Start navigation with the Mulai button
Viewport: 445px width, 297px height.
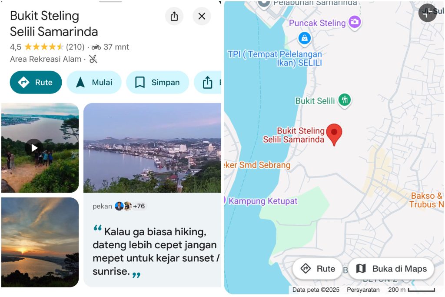(x=94, y=82)
